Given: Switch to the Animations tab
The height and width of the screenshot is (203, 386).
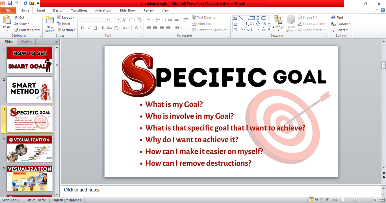Looking at the screenshot, I should click(103, 10).
